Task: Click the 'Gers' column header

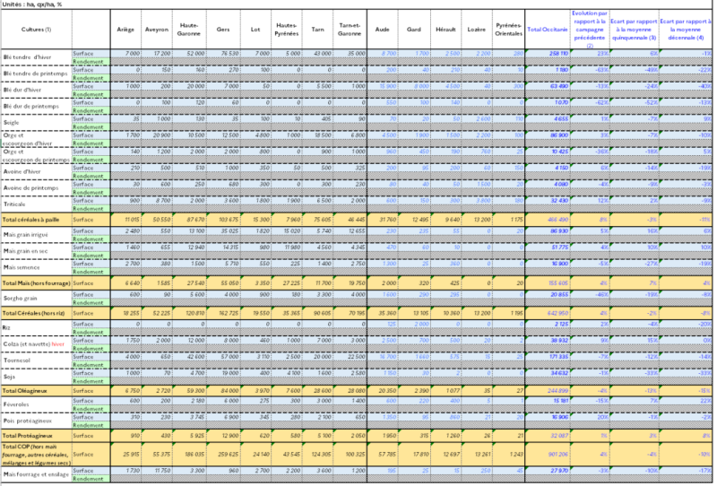Action: (x=222, y=30)
